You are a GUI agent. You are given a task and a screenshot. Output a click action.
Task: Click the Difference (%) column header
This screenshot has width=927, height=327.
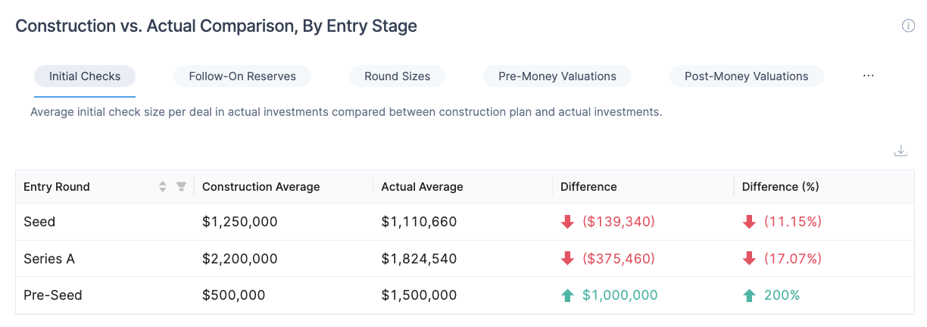pyautogui.click(x=780, y=187)
